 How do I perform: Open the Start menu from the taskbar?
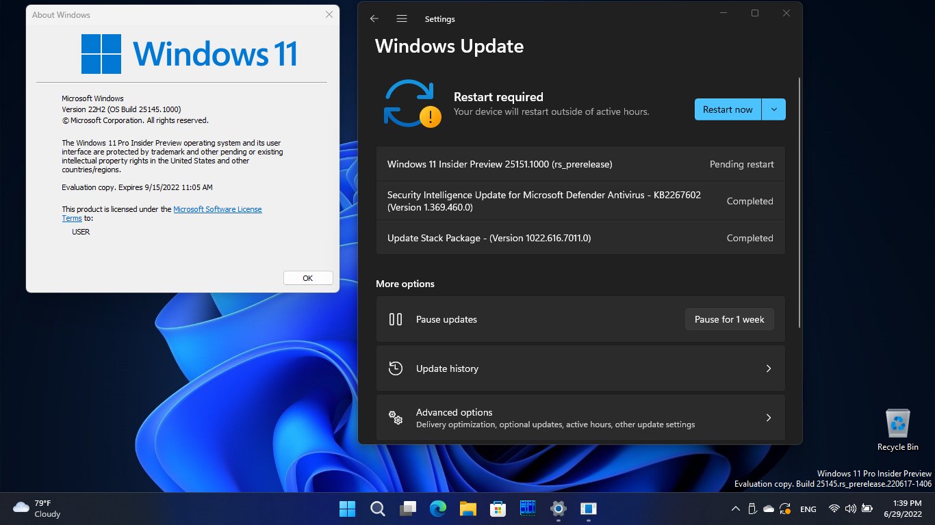tap(347, 509)
